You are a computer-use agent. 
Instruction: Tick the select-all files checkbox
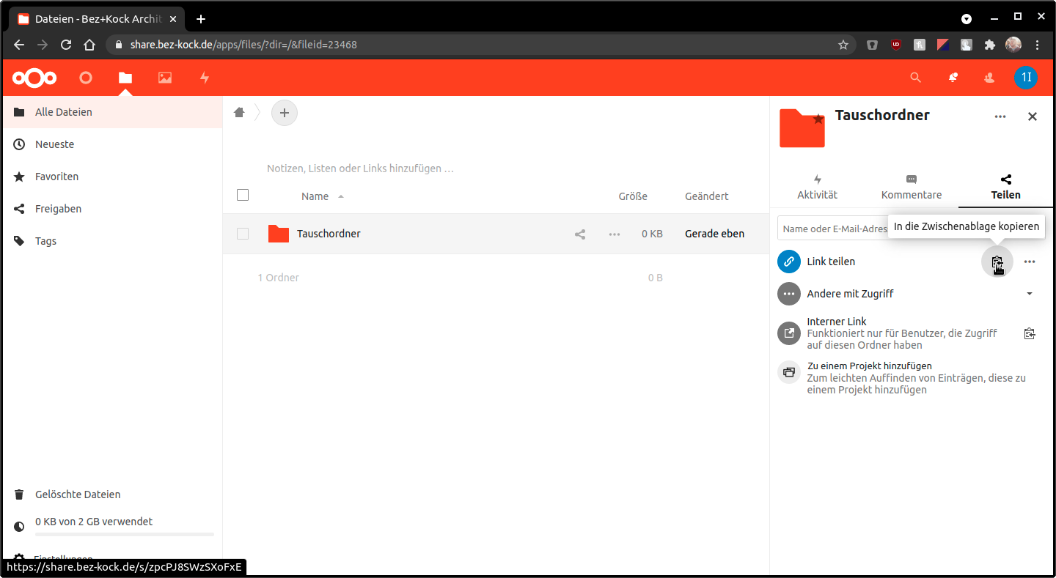pyautogui.click(x=243, y=196)
